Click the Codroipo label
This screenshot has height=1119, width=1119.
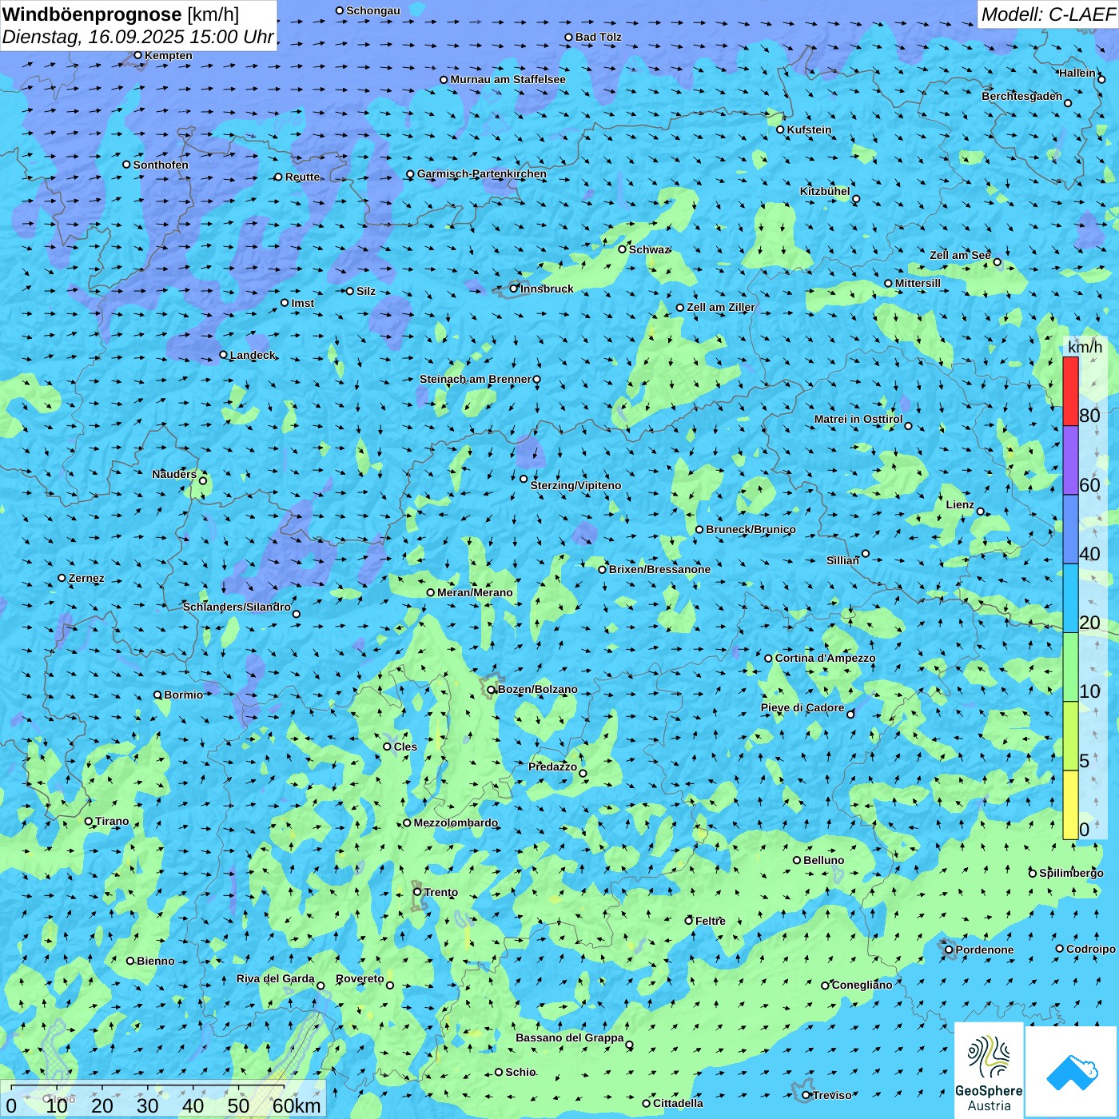click(x=1091, y=949)
